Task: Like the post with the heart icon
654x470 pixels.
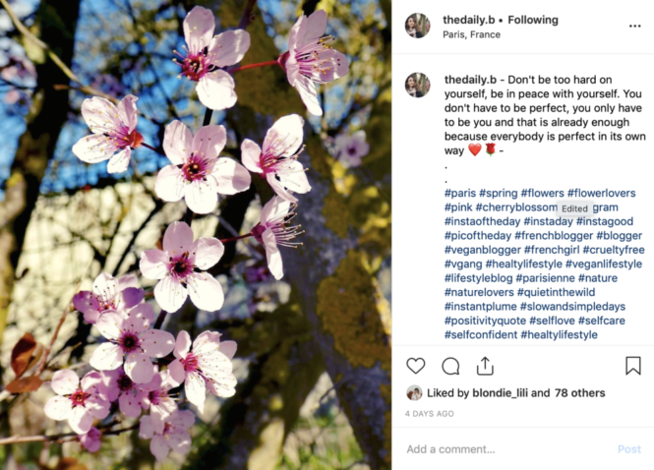Action: coord(415,366)
